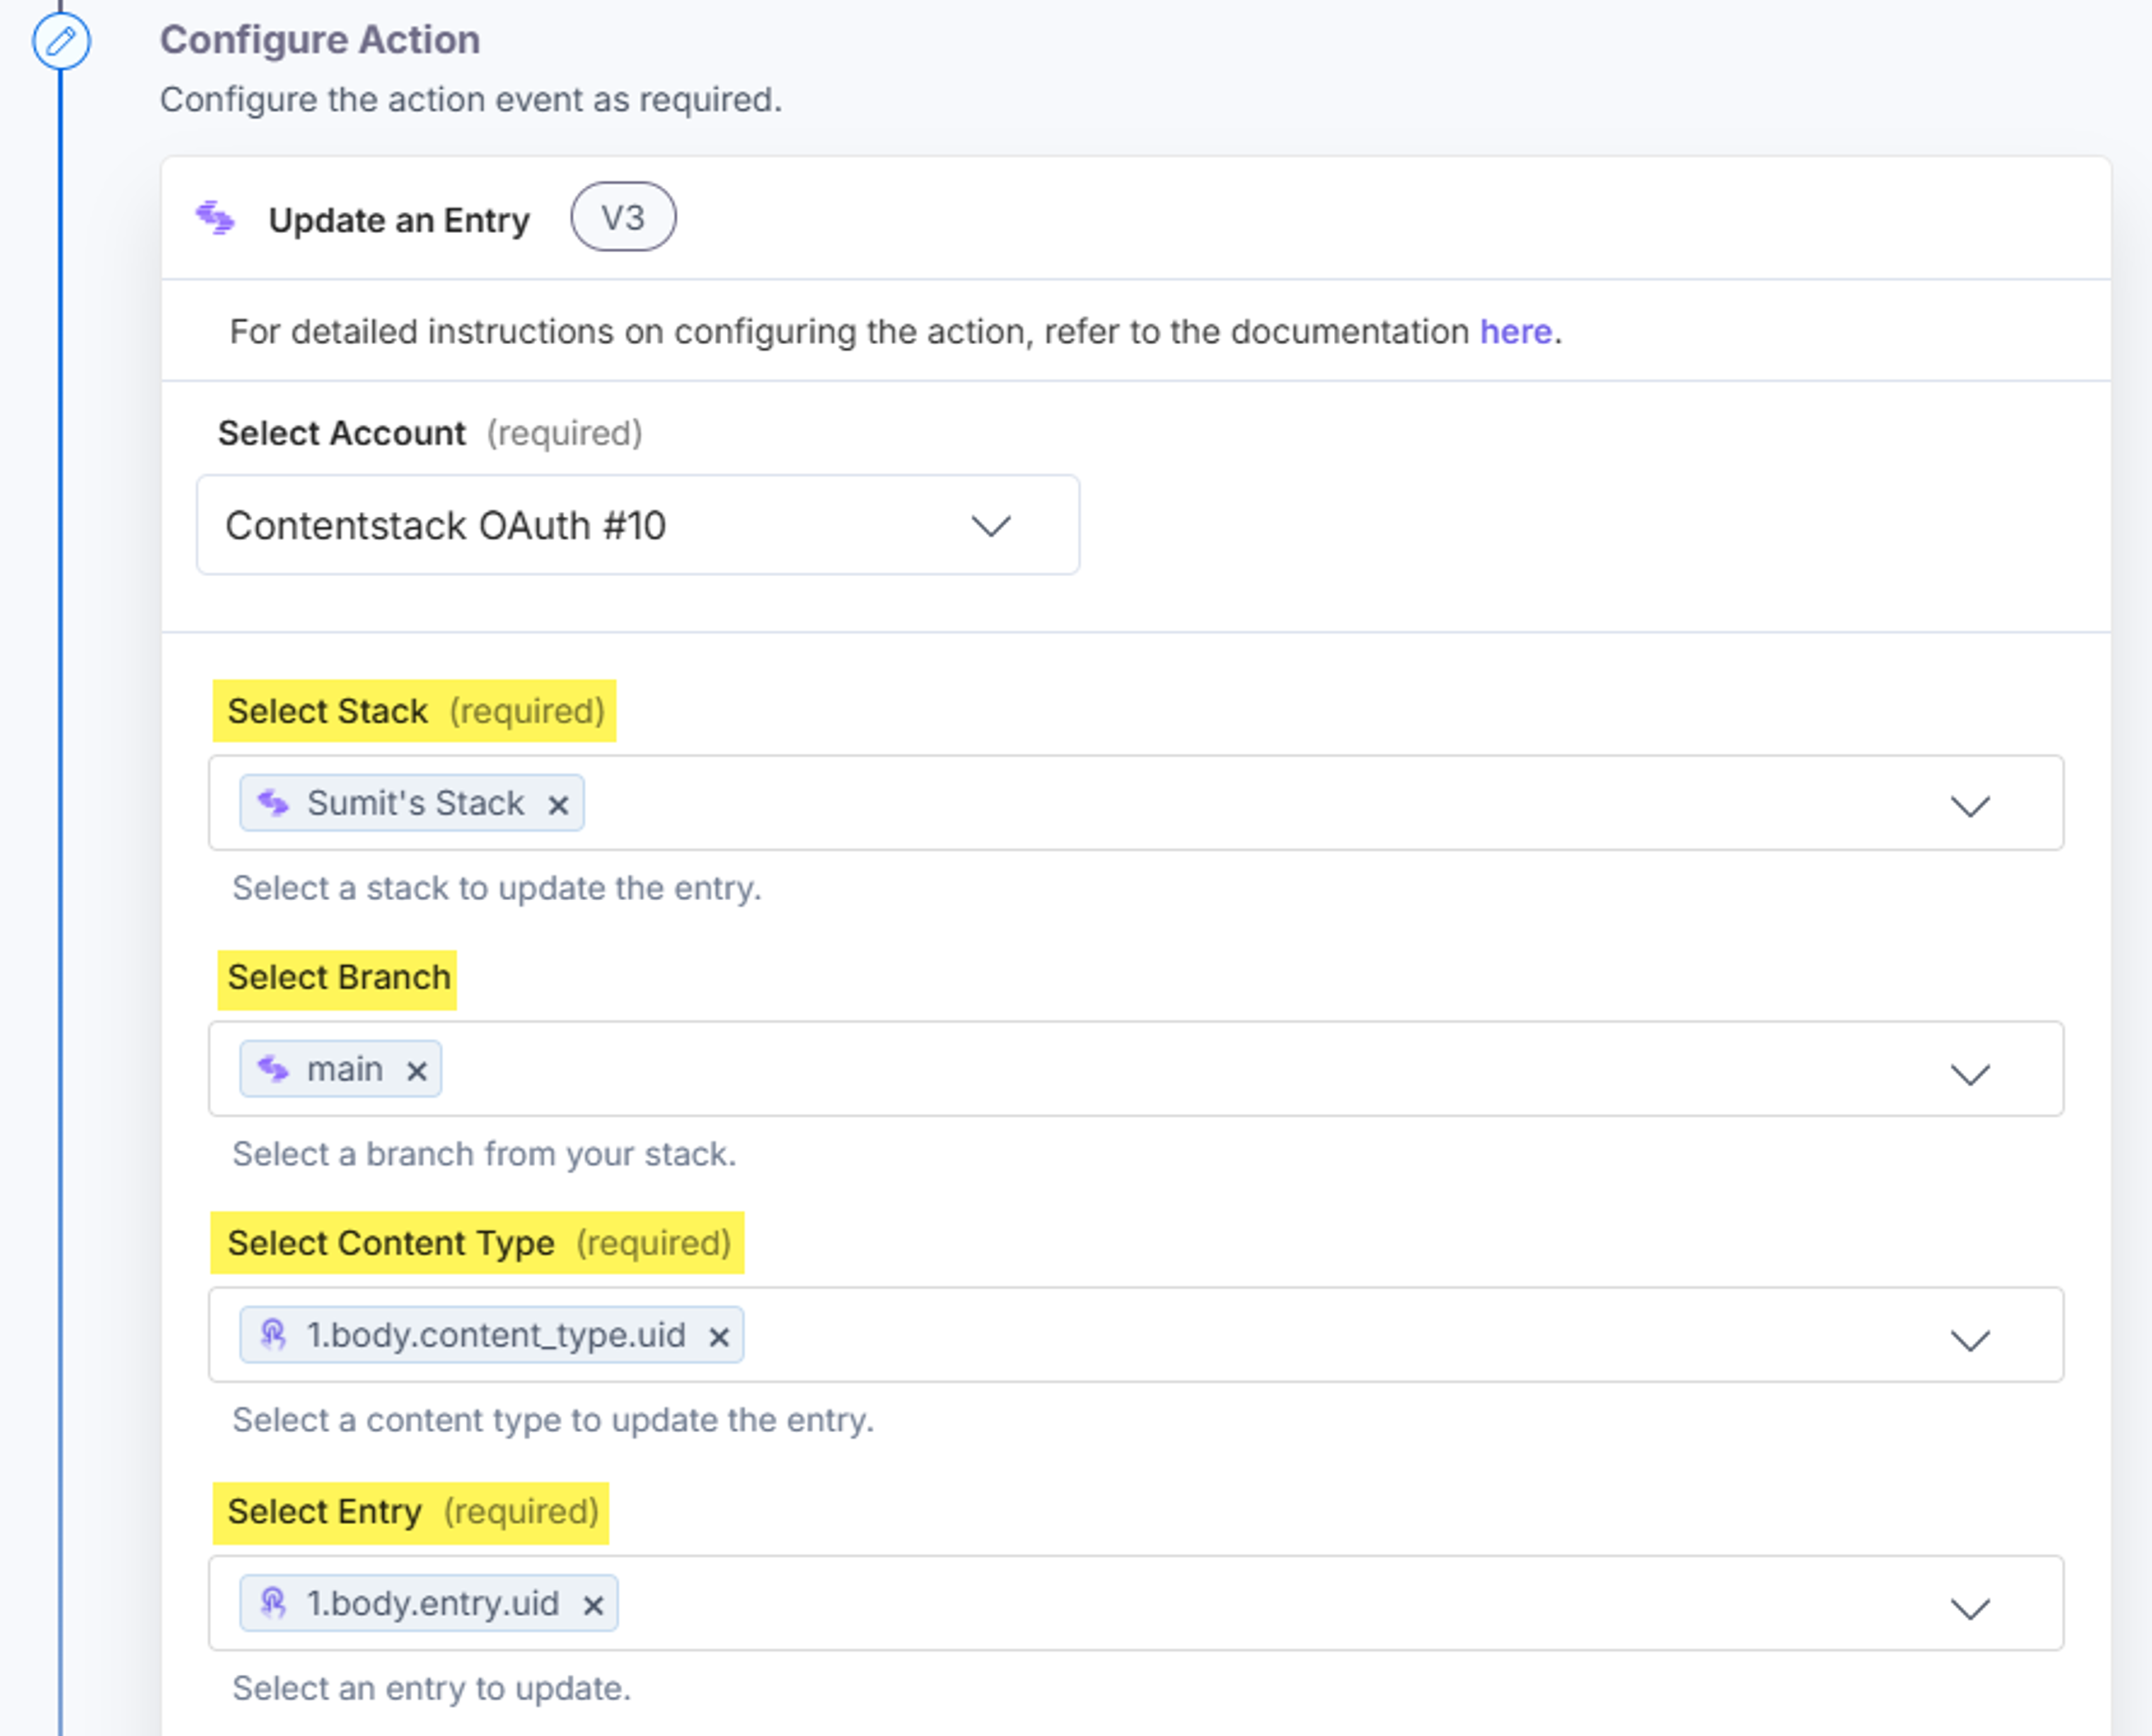Remove the 1.body.entry.uid tag
The image size is (2152, 1736).
(x=593, y=1605)
